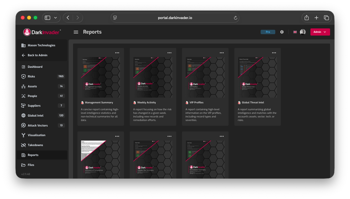The image size is (350, 199).
Task: Open the Indicators of Compromise thumbnail
Action: (x=100, y=159)
